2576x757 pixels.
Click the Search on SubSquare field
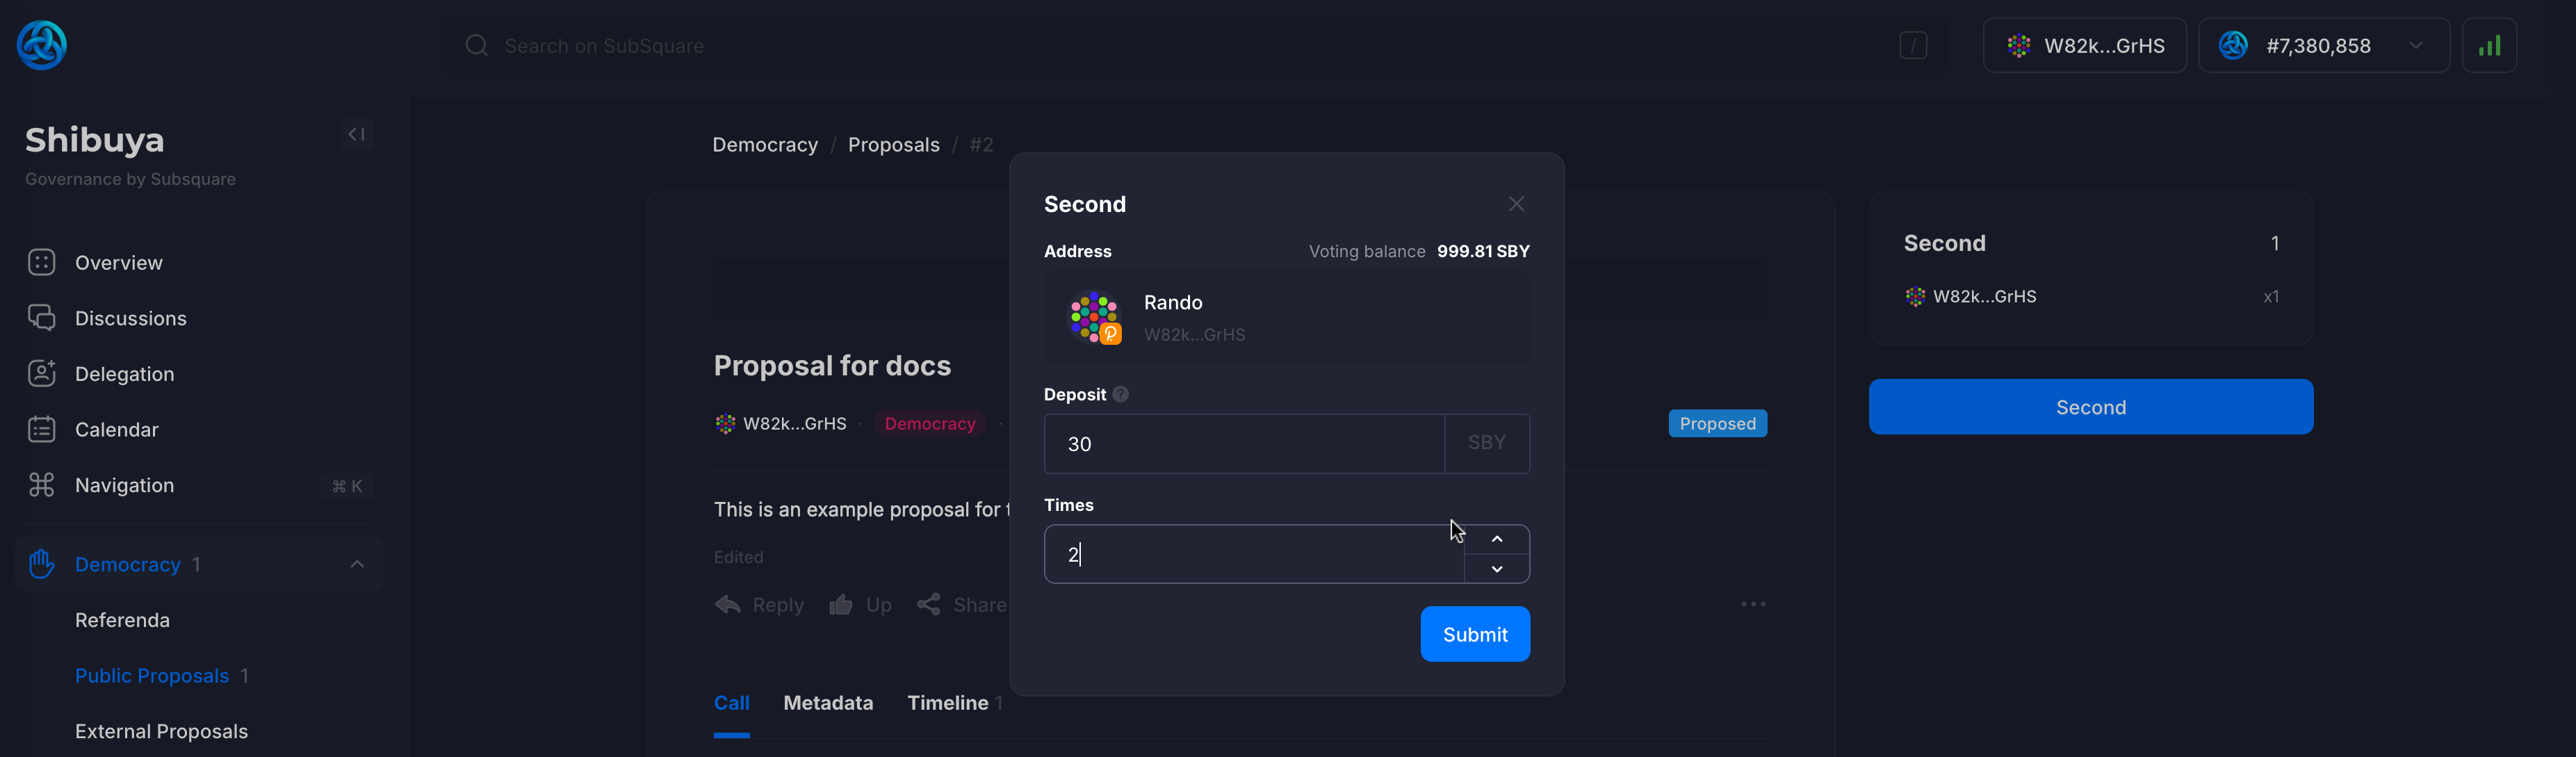coord(1180,46)
